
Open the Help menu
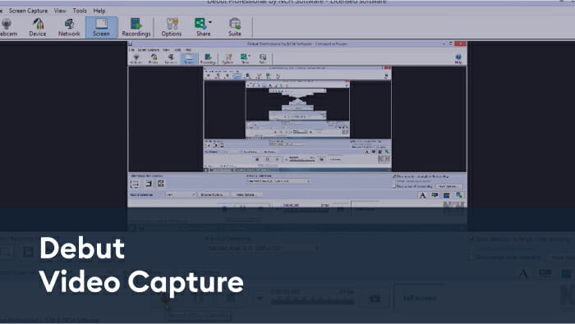(99, 11)
